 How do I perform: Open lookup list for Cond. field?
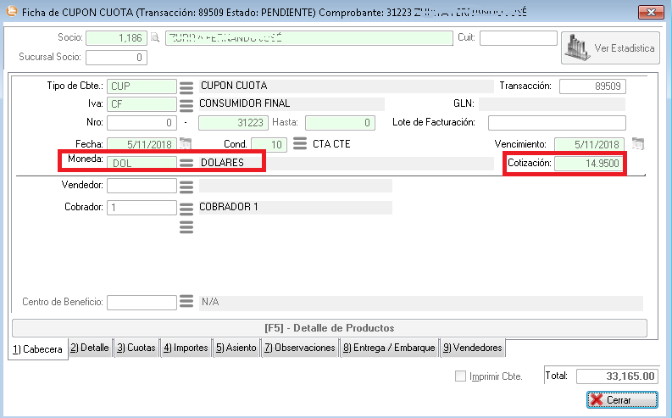tap(299, 143)
